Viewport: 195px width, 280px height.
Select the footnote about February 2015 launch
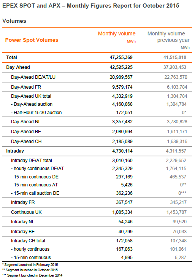(30, 265)
